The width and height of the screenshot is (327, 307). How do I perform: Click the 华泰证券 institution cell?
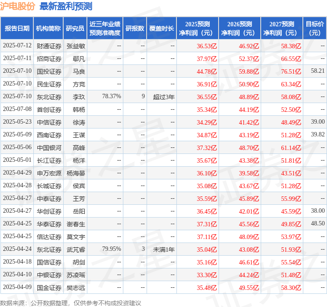(x=49, y=224)
